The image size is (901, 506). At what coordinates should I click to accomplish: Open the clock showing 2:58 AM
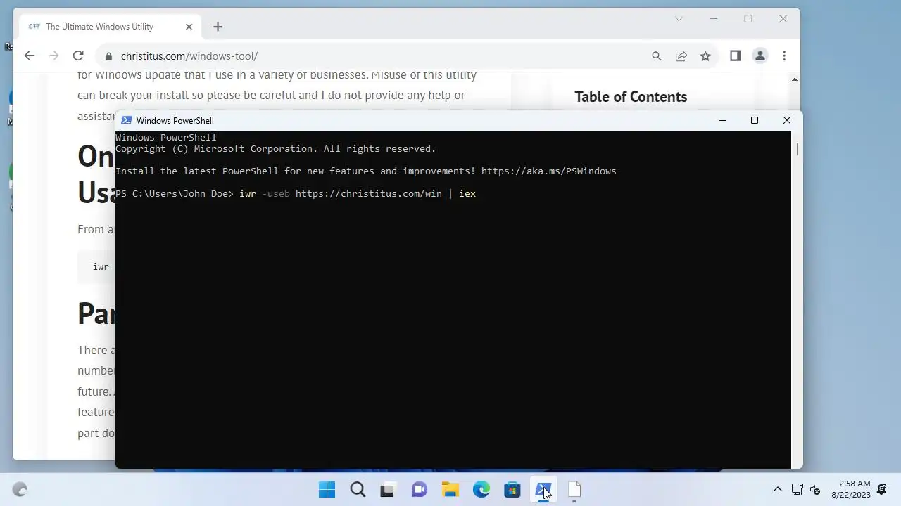pos(850,489)
